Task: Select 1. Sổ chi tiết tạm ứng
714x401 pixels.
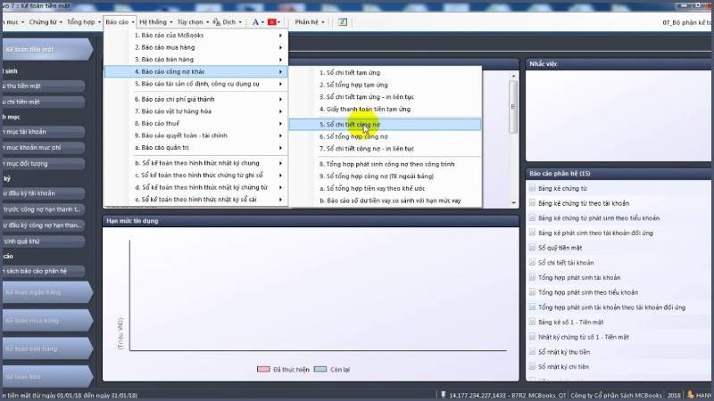Action: (386, 73)
